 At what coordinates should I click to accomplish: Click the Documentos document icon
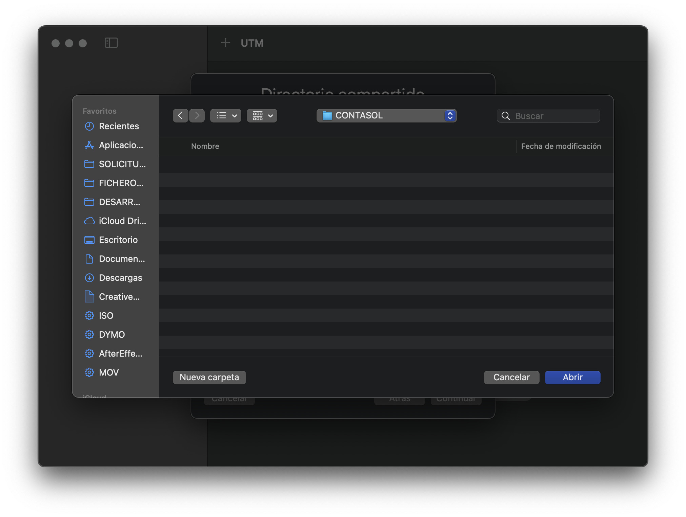coord(89,259)
